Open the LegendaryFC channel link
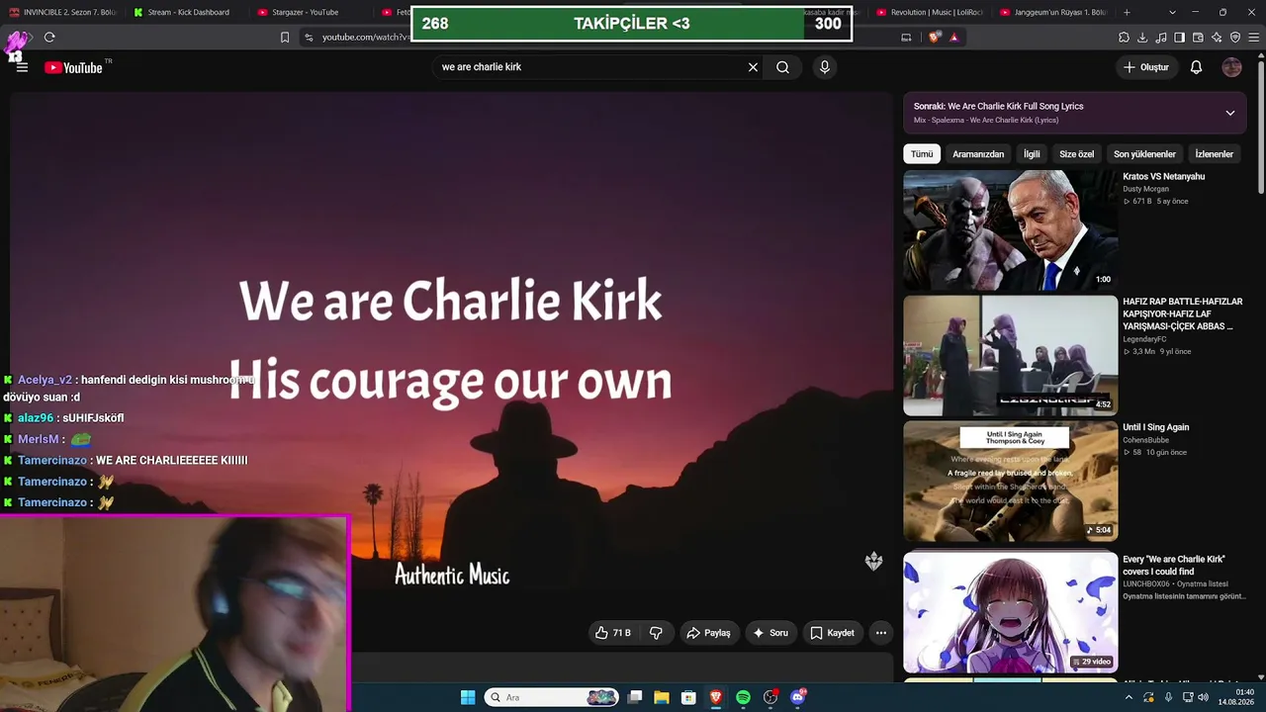This screenshot has width=1266, height=712. point(1144,339)
